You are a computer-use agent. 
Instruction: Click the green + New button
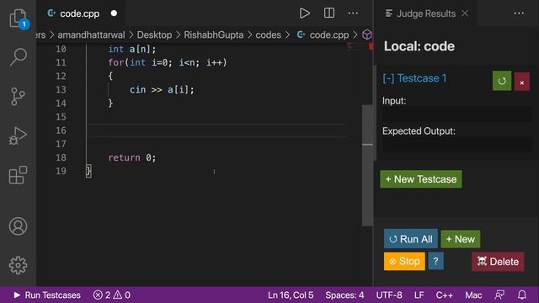(461, 239)
